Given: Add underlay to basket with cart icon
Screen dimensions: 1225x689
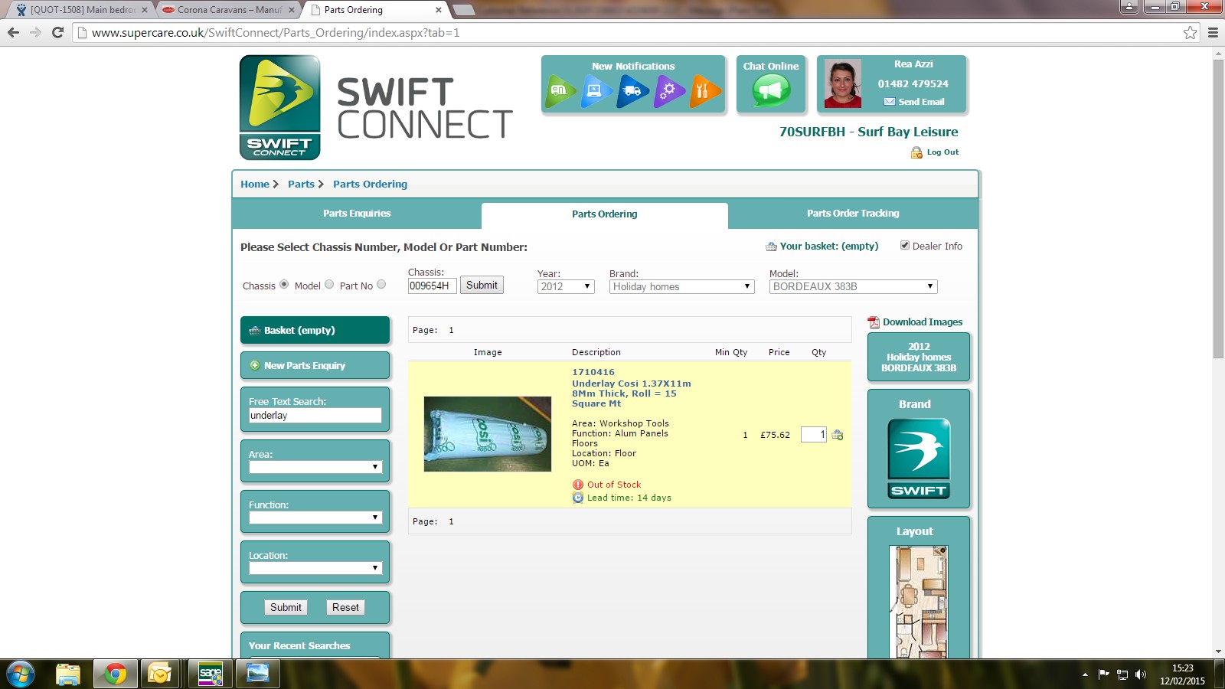Looking at the screenshot, I should point(838,435).
